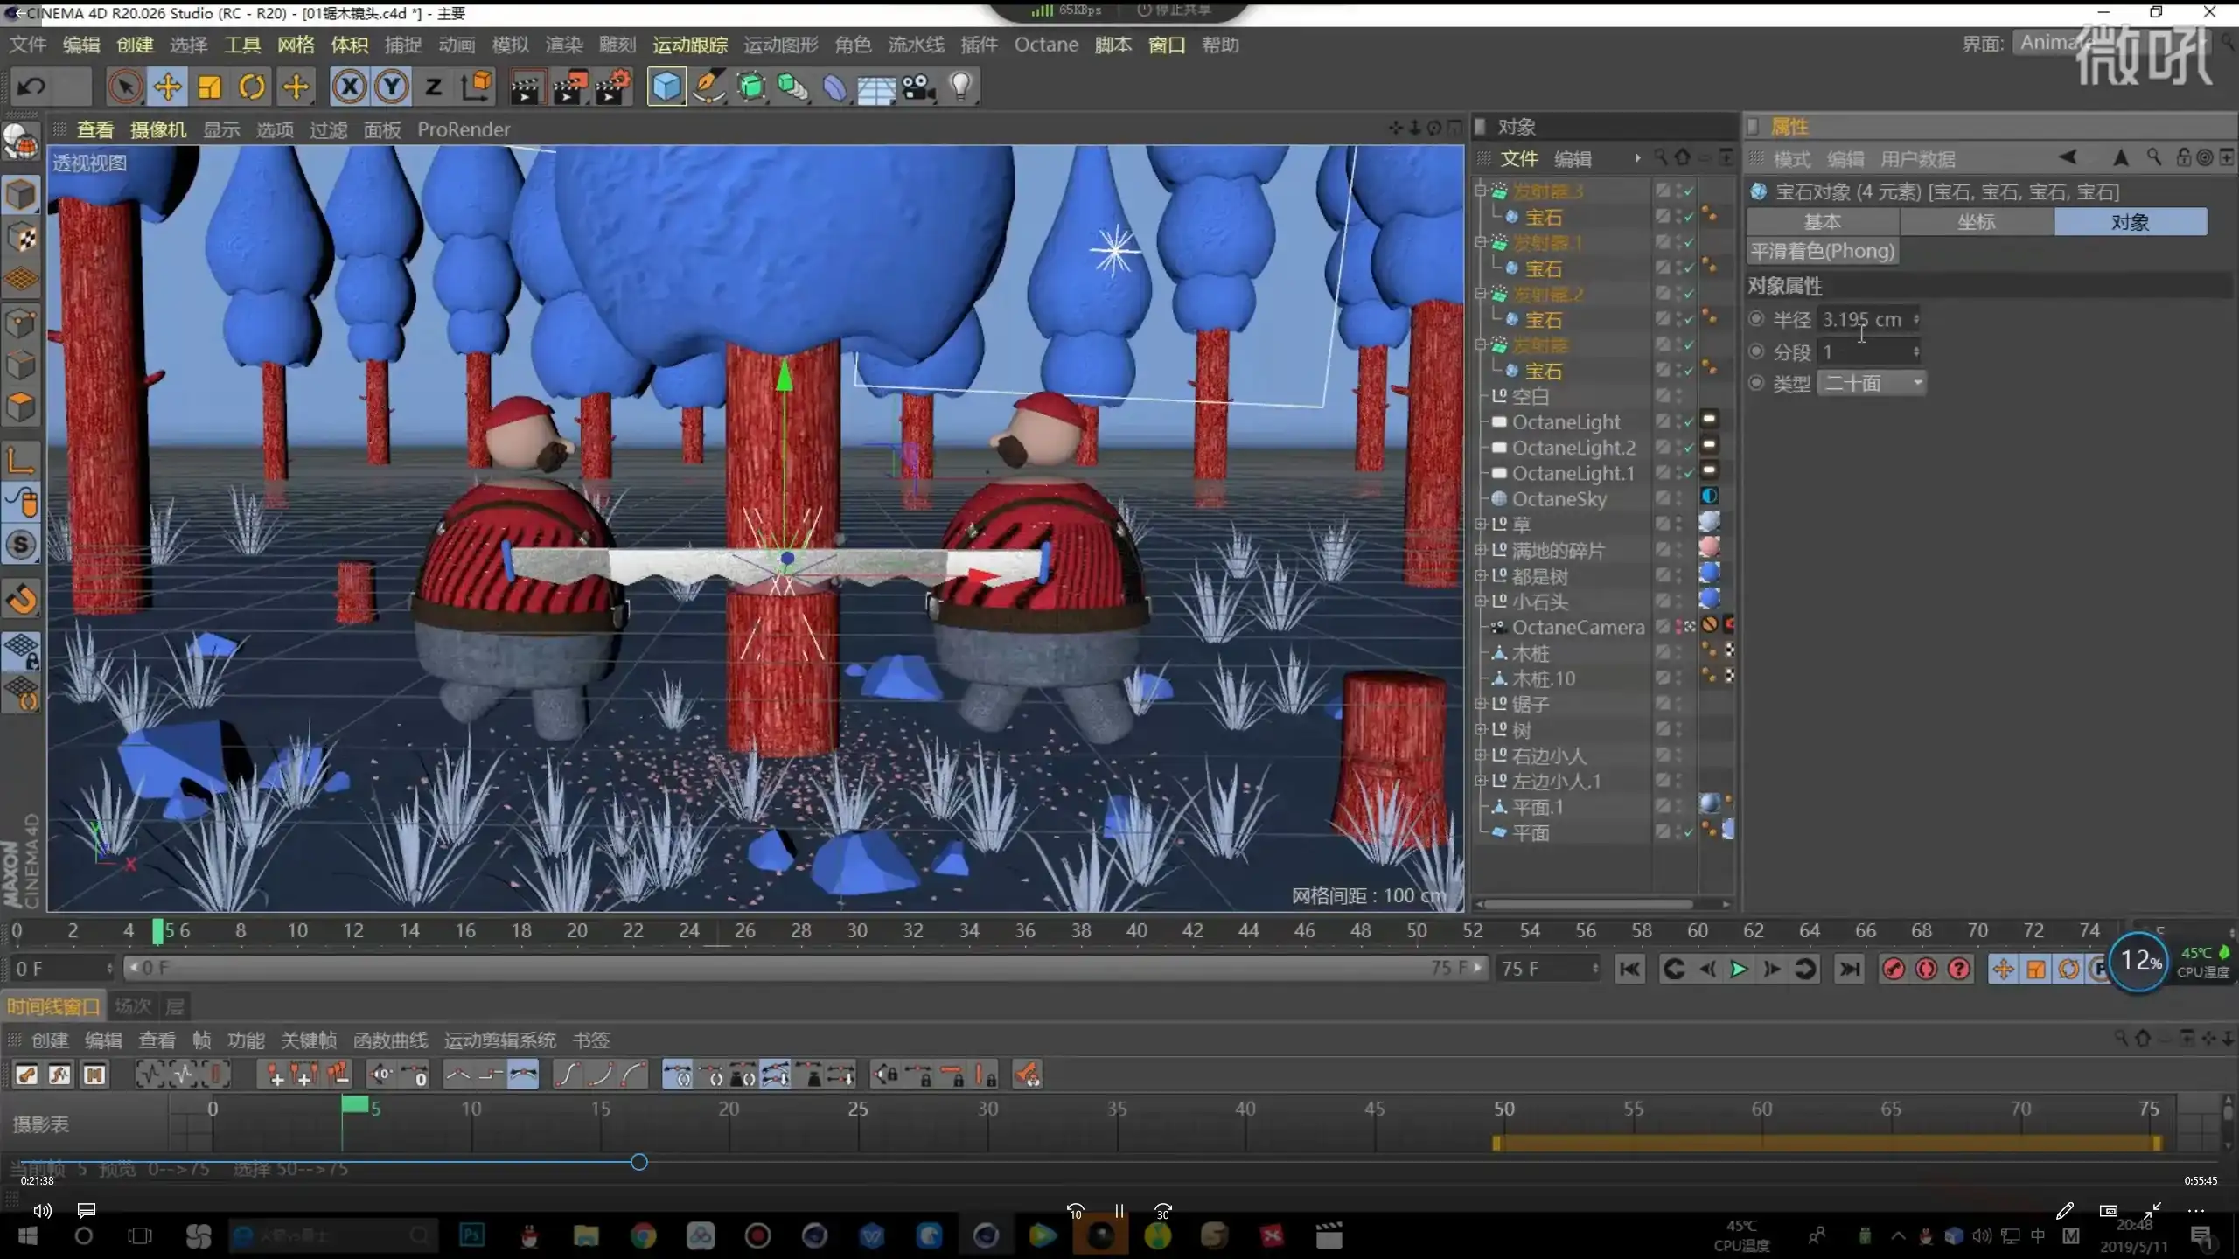The image size is (2239, 1259).
Task: Click the light bulb icon
Action: point(960,87)
